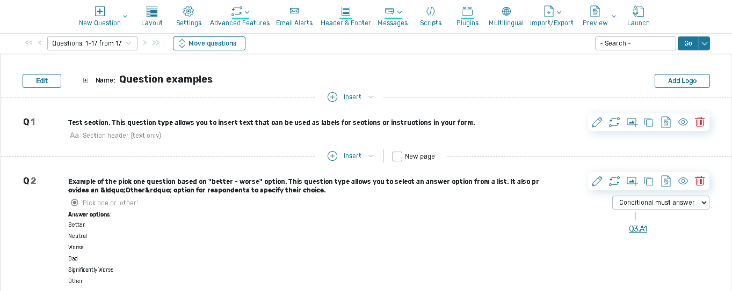Open the Questions 1-17 range dropdown
The image size is (732, 291).
pyautogui.click(x=92, y=43)
